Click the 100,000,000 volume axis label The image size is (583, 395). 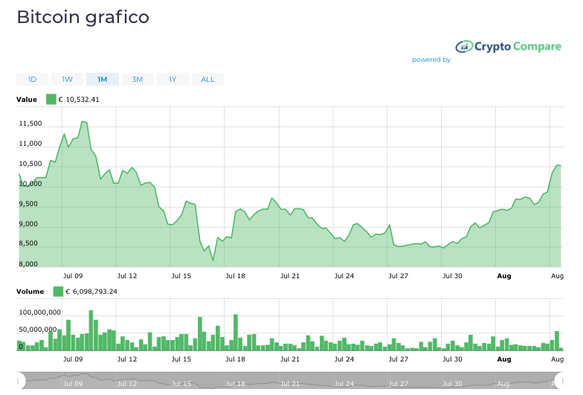coord(40,312)
